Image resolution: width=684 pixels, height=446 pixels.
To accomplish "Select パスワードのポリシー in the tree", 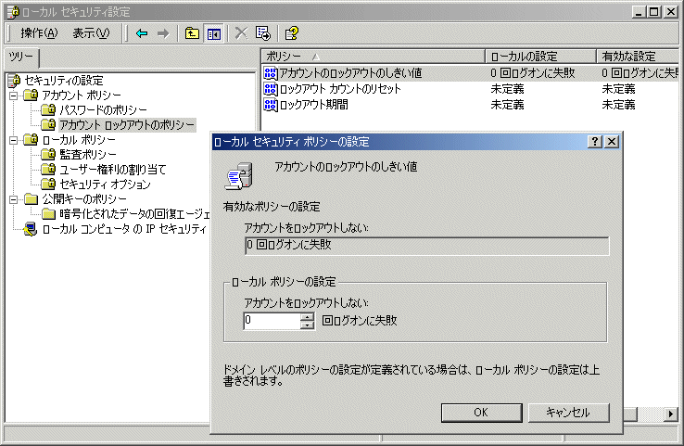I will 104,110.
